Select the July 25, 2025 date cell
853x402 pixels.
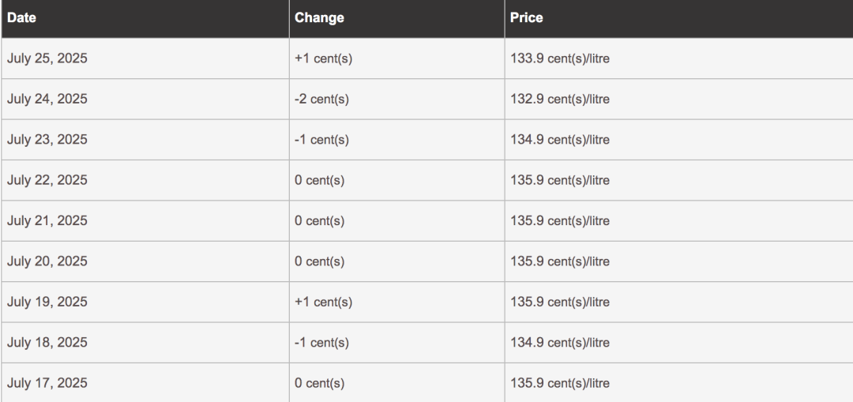[145, 58]
